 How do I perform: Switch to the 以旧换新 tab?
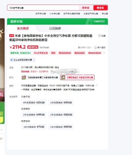pos(55,28)
